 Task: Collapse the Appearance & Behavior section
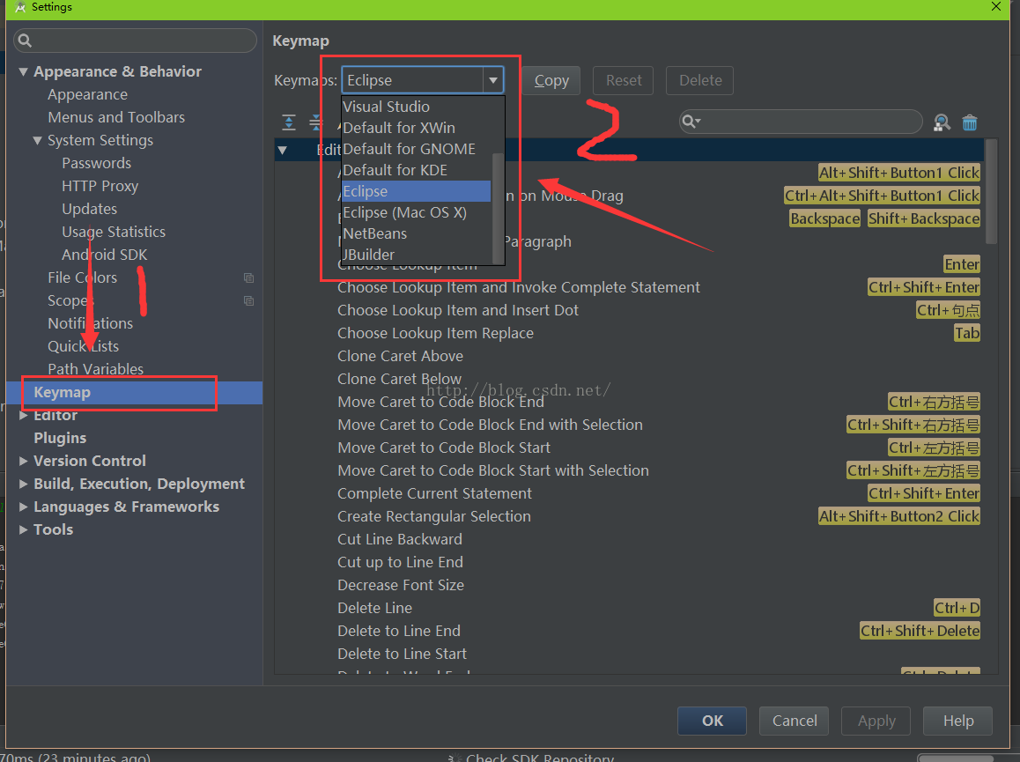click(24, 71)
